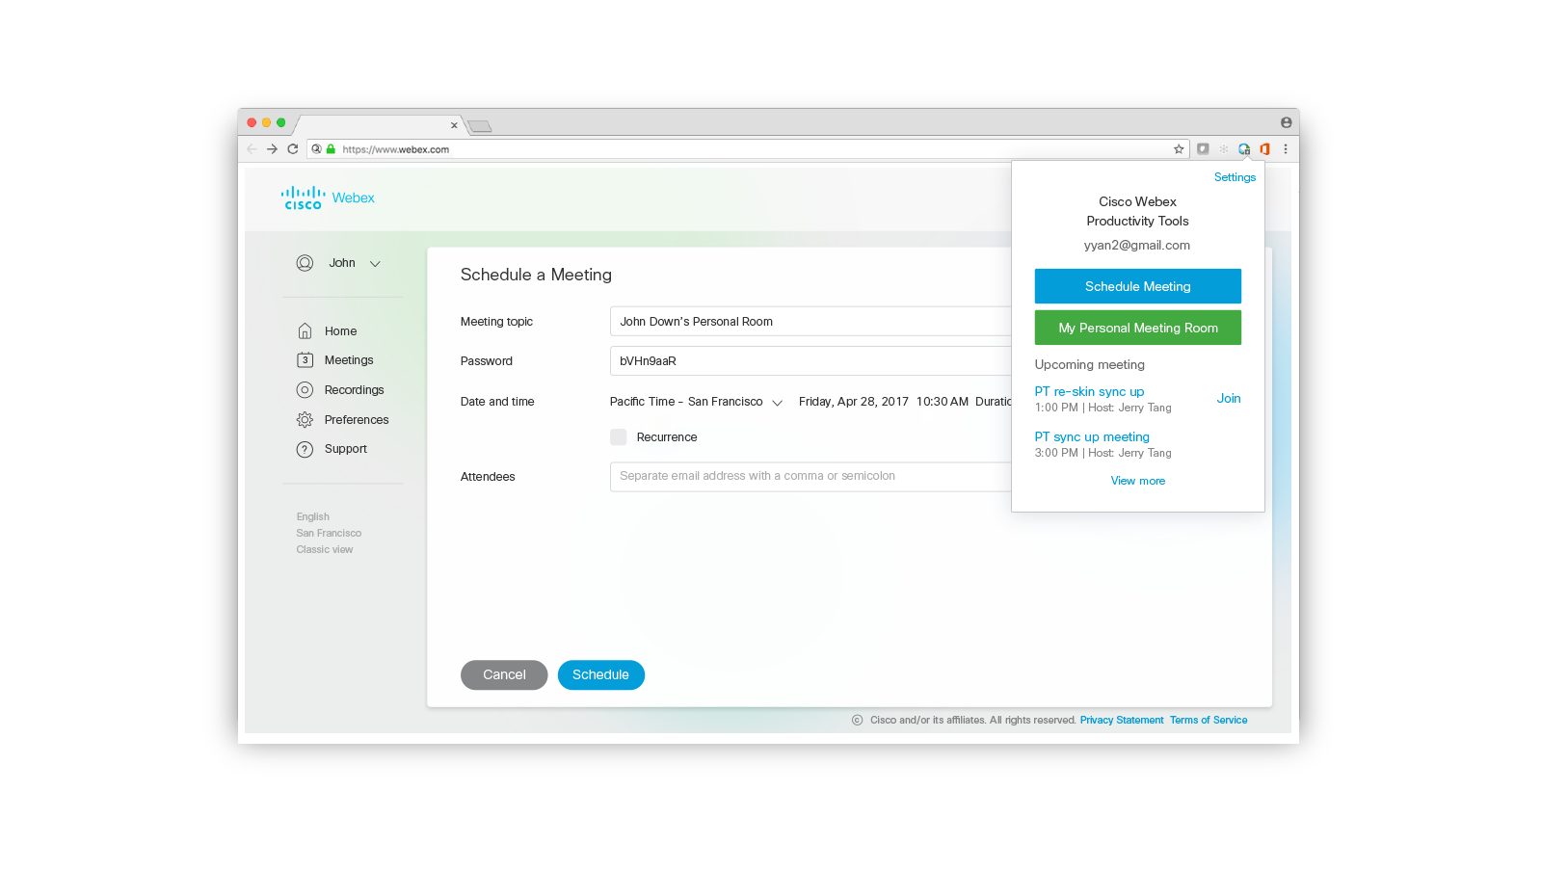Click the faded snowflake extension icon
1541x870 pixels.
(1224, 149)
